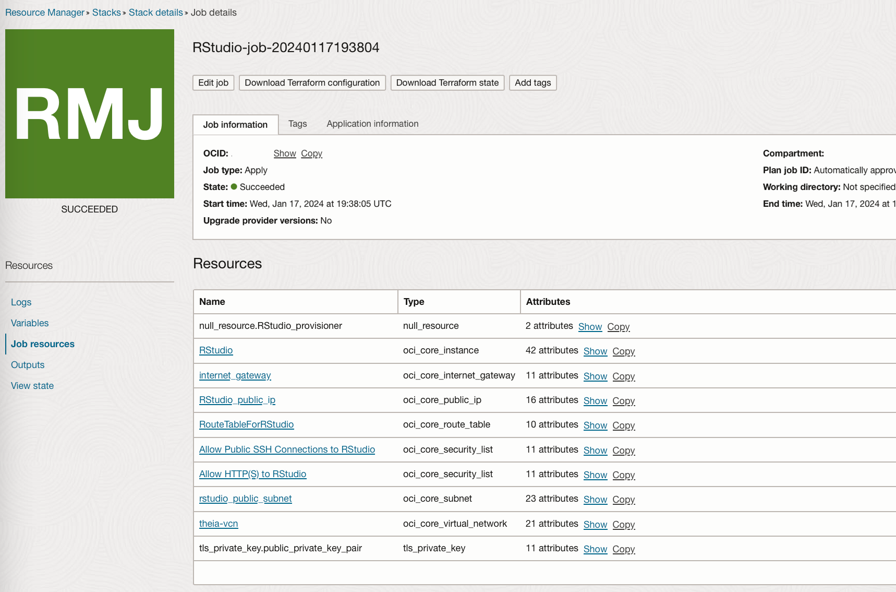The width and height of the screenshot is (896, 592).
Task: Click the RMJ job status icon
Action: click(x=90, y=114)
